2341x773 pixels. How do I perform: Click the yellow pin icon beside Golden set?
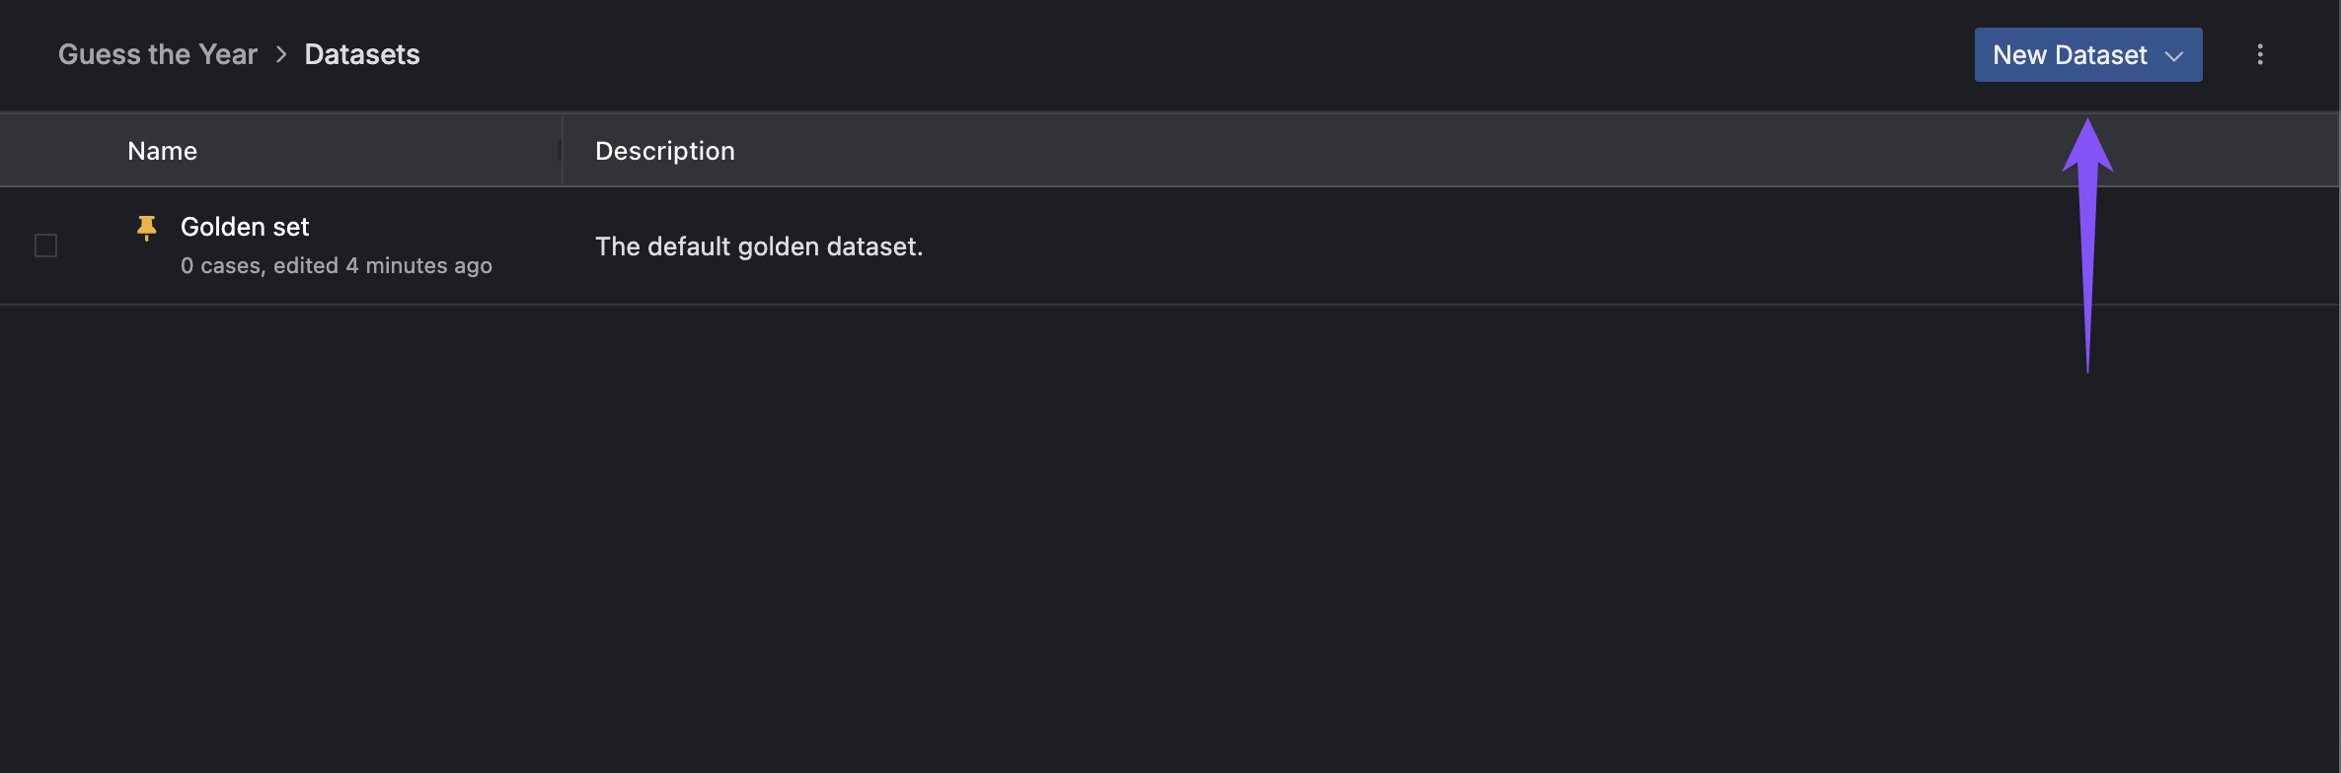click(146, 226)
